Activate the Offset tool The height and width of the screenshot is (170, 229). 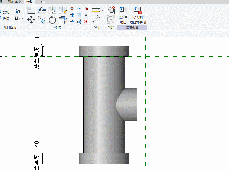pos(42,10)
